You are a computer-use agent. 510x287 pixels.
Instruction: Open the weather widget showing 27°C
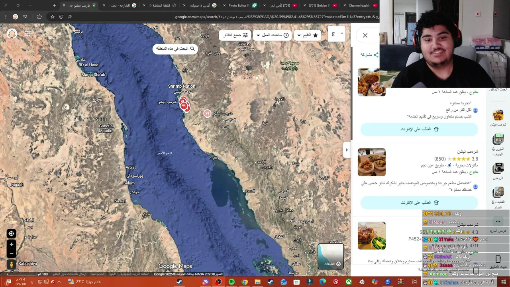[x=84, y=282]
